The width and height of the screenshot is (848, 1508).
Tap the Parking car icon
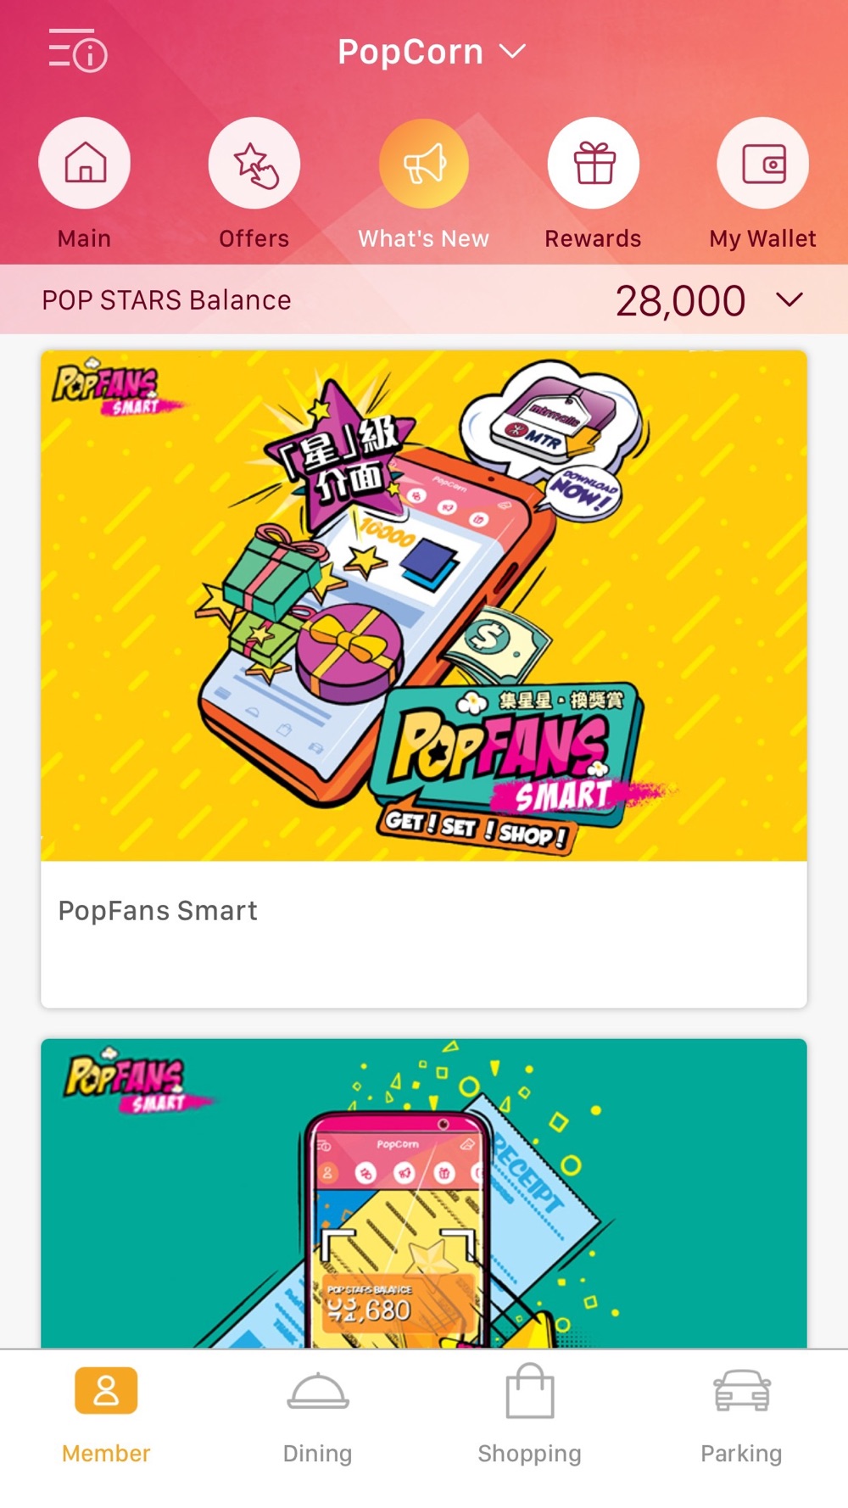coord(742,1391)
